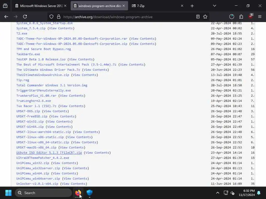This screenshot has width=266, height=199.
Task: View Contents of UMSKT-FreeBSD.zip
Action: click(x=63, y=116)
